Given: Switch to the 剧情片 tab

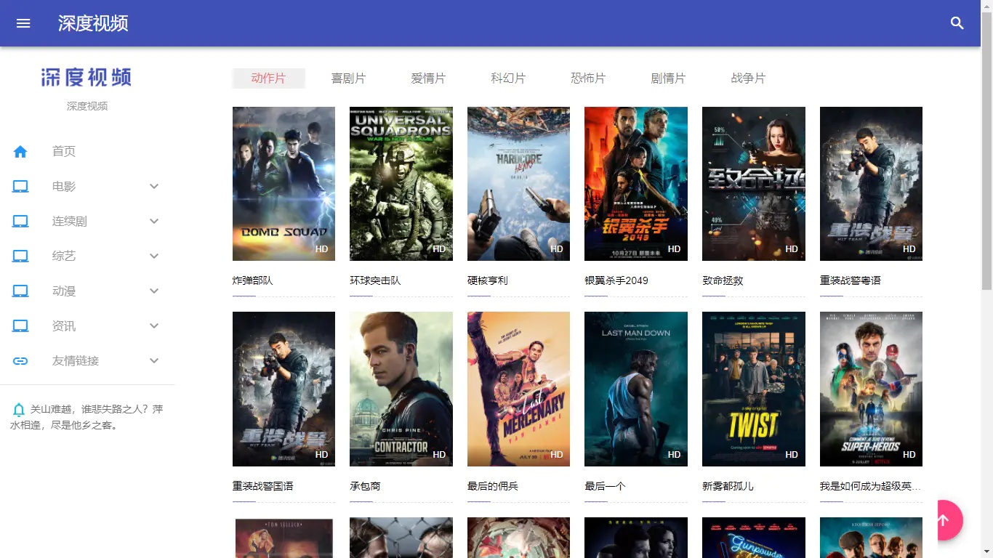Looking at the screenshot, I should 668,78.
